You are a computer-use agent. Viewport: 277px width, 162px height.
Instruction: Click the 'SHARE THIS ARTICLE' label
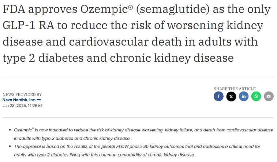[x=235, y=89]
